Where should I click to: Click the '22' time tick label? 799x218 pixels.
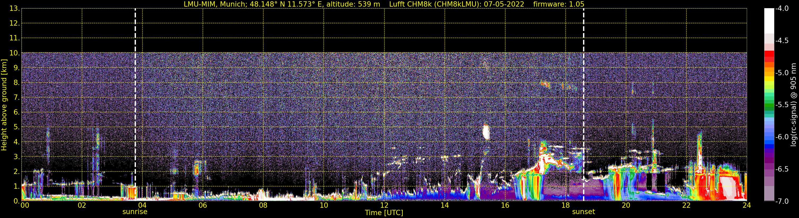tap(686, 205)
